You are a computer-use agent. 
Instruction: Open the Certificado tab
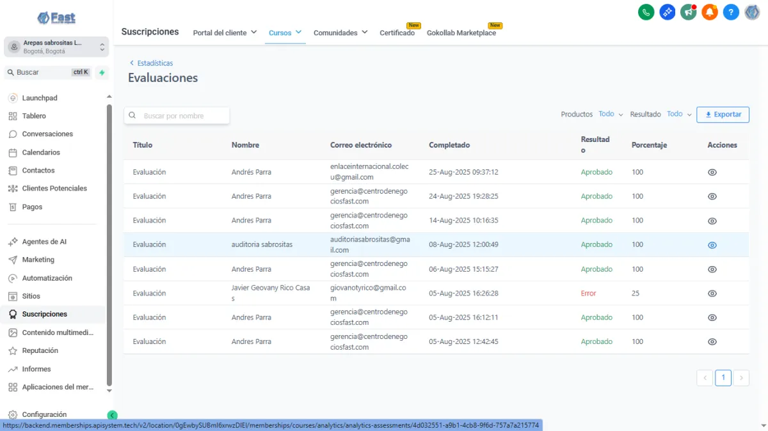click(x=397, y=33)
